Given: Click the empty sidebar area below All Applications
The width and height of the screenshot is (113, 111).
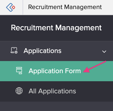Looking at the screenshot, I should (x=56, y=106).
